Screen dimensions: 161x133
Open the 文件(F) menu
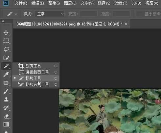(x=21, y=3)
